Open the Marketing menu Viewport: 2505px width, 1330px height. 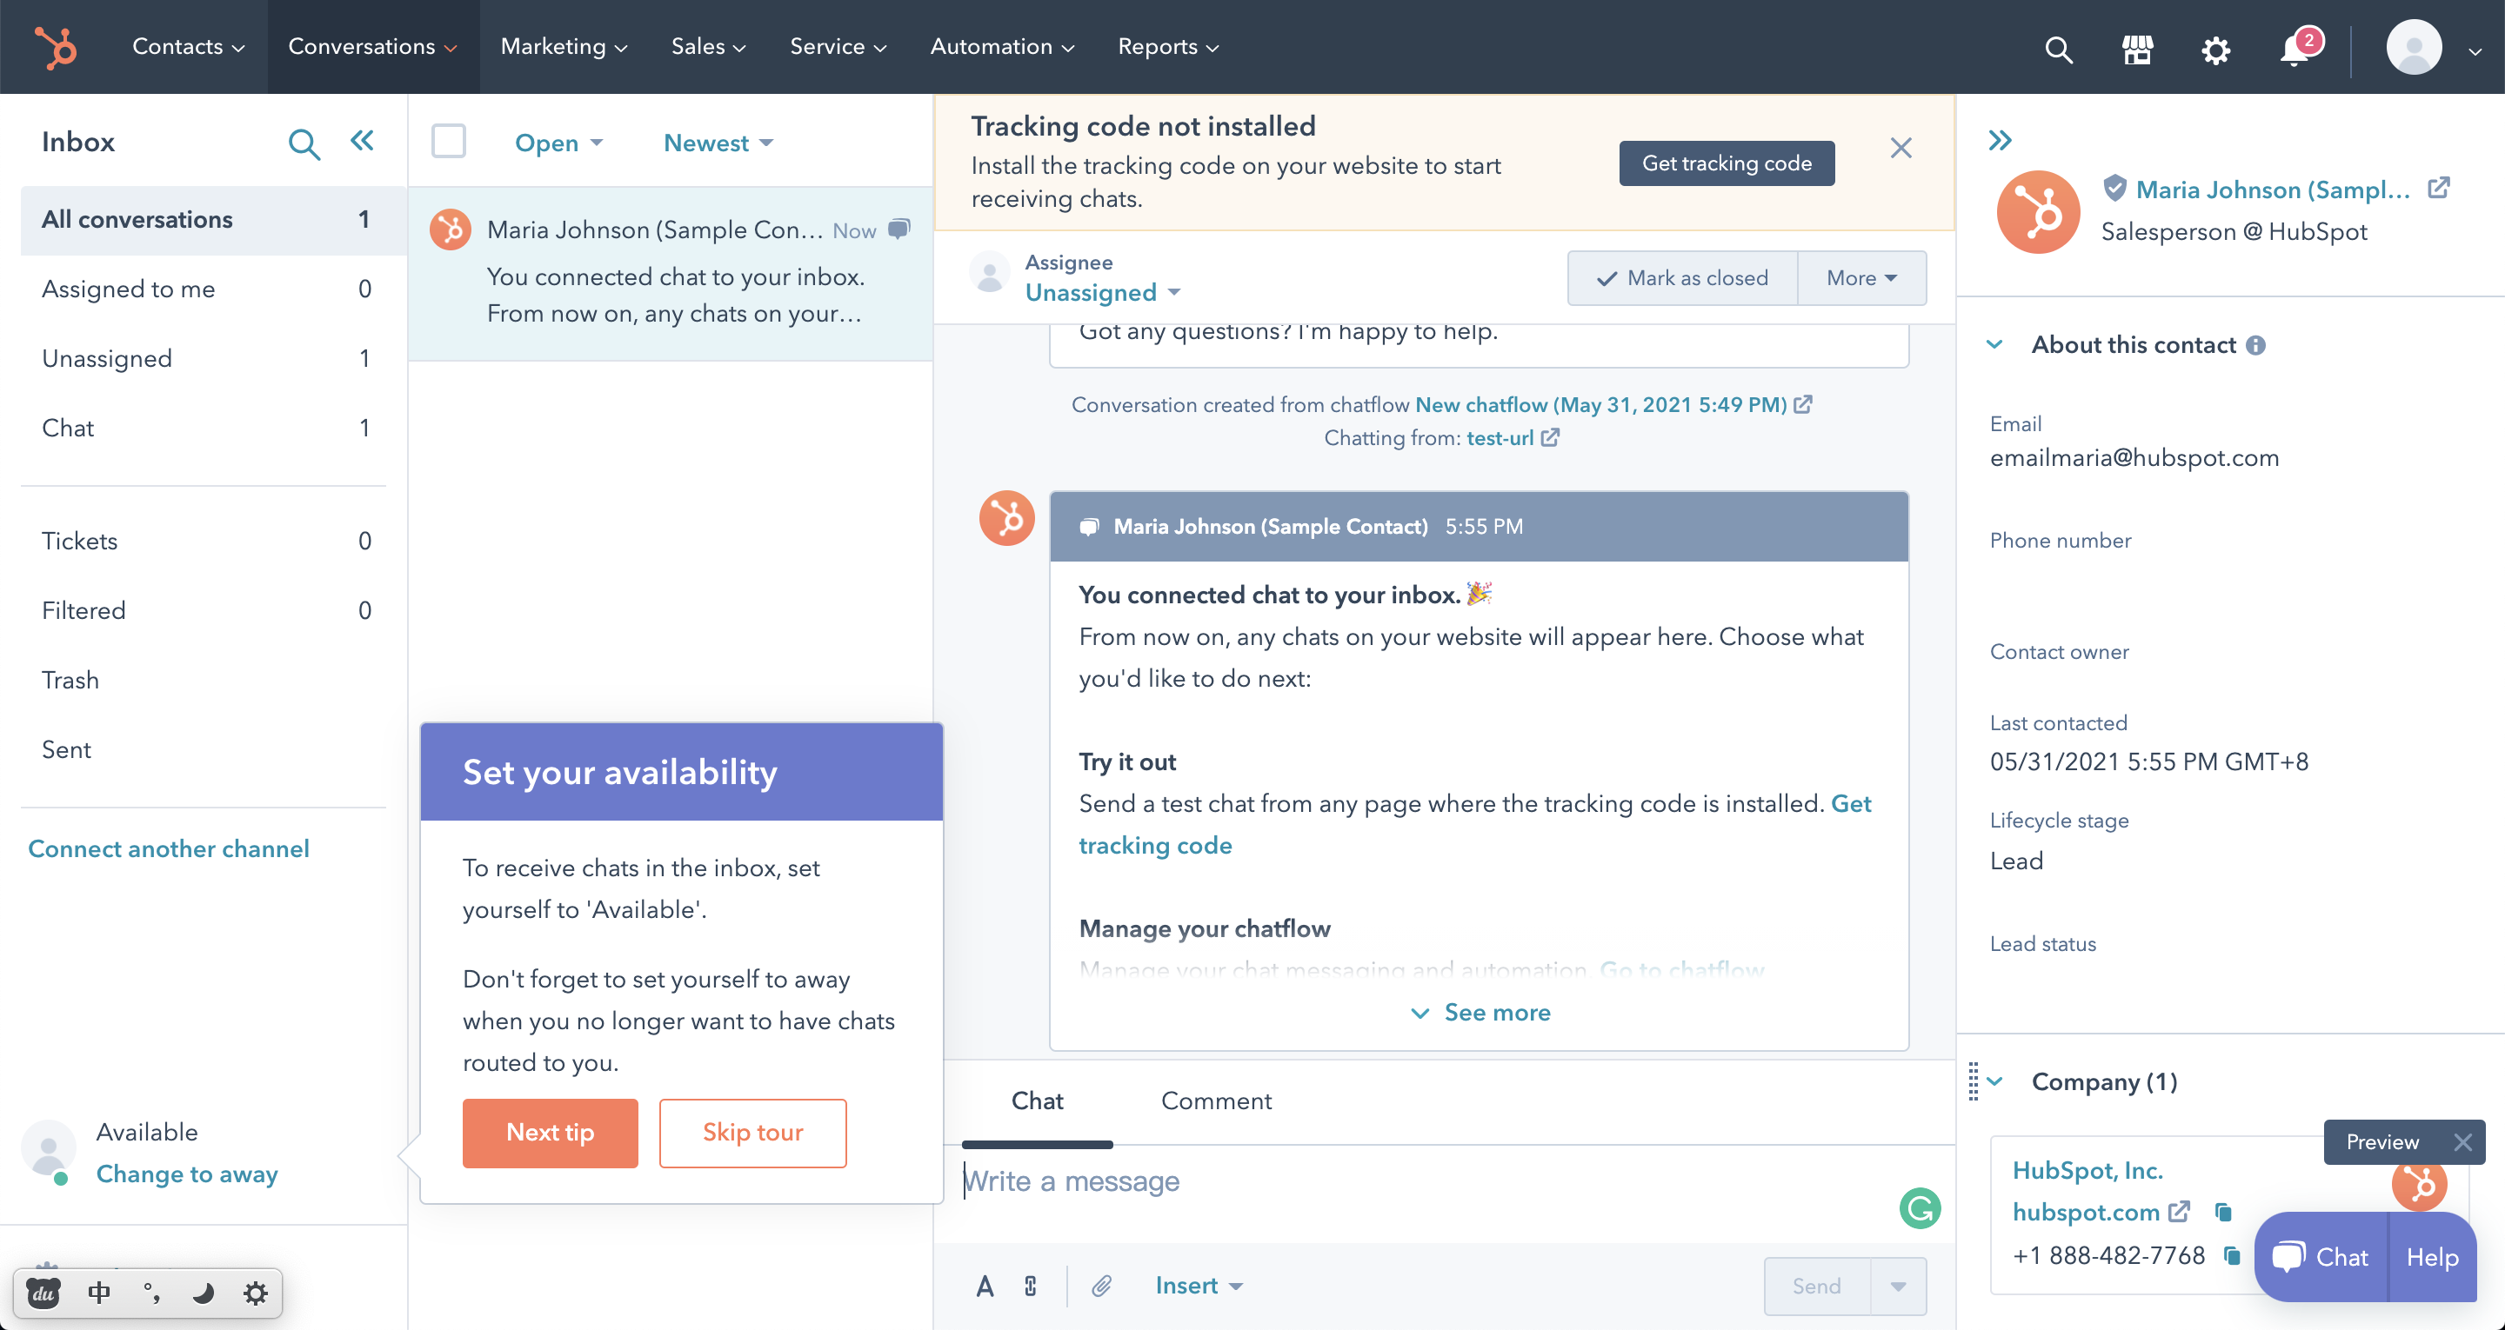click(564, 47)
